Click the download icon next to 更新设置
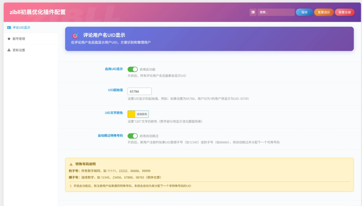 [x=9, y=50]
